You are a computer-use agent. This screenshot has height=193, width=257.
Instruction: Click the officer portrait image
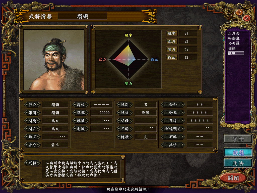[x=54, y=60]
